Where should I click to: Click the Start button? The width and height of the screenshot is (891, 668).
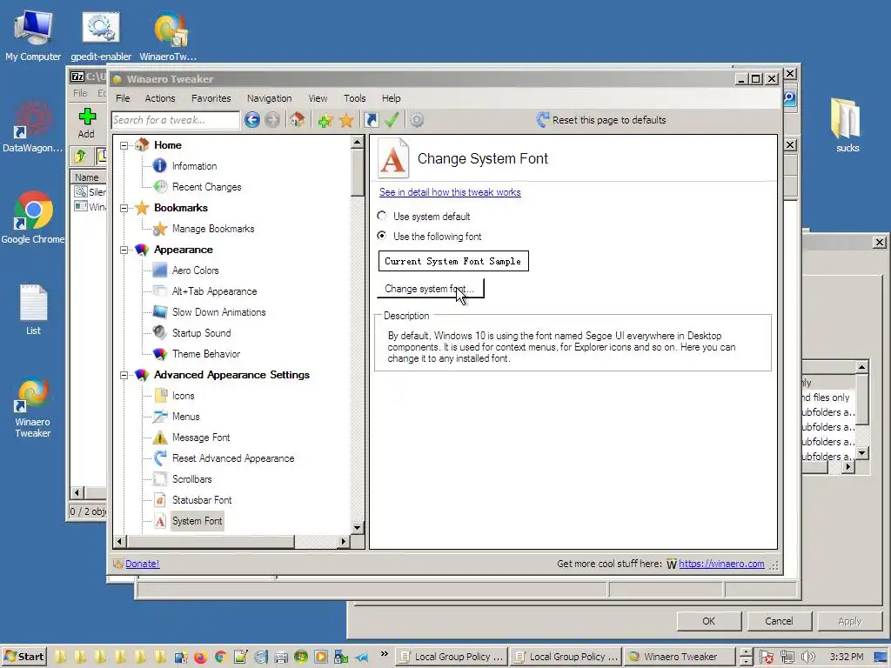point(23,657)
